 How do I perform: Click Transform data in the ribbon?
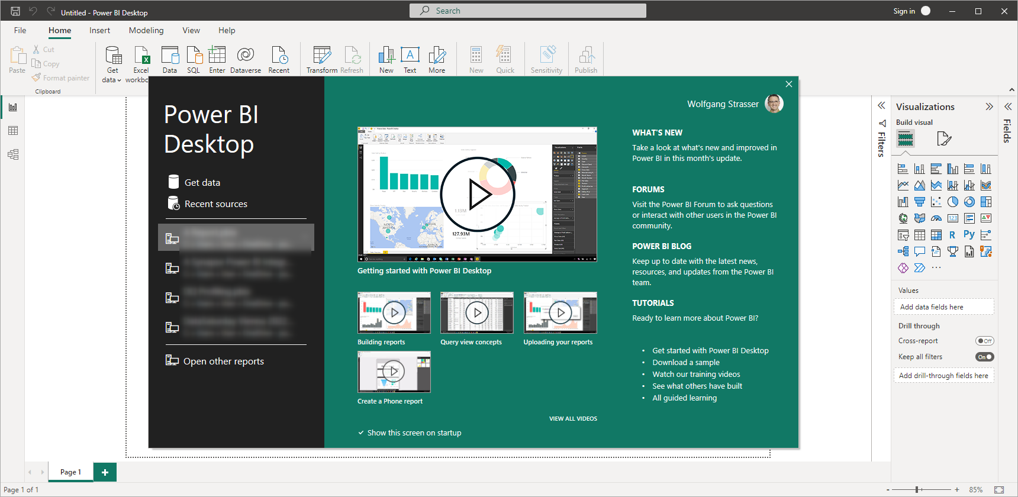tap(322, 59)
